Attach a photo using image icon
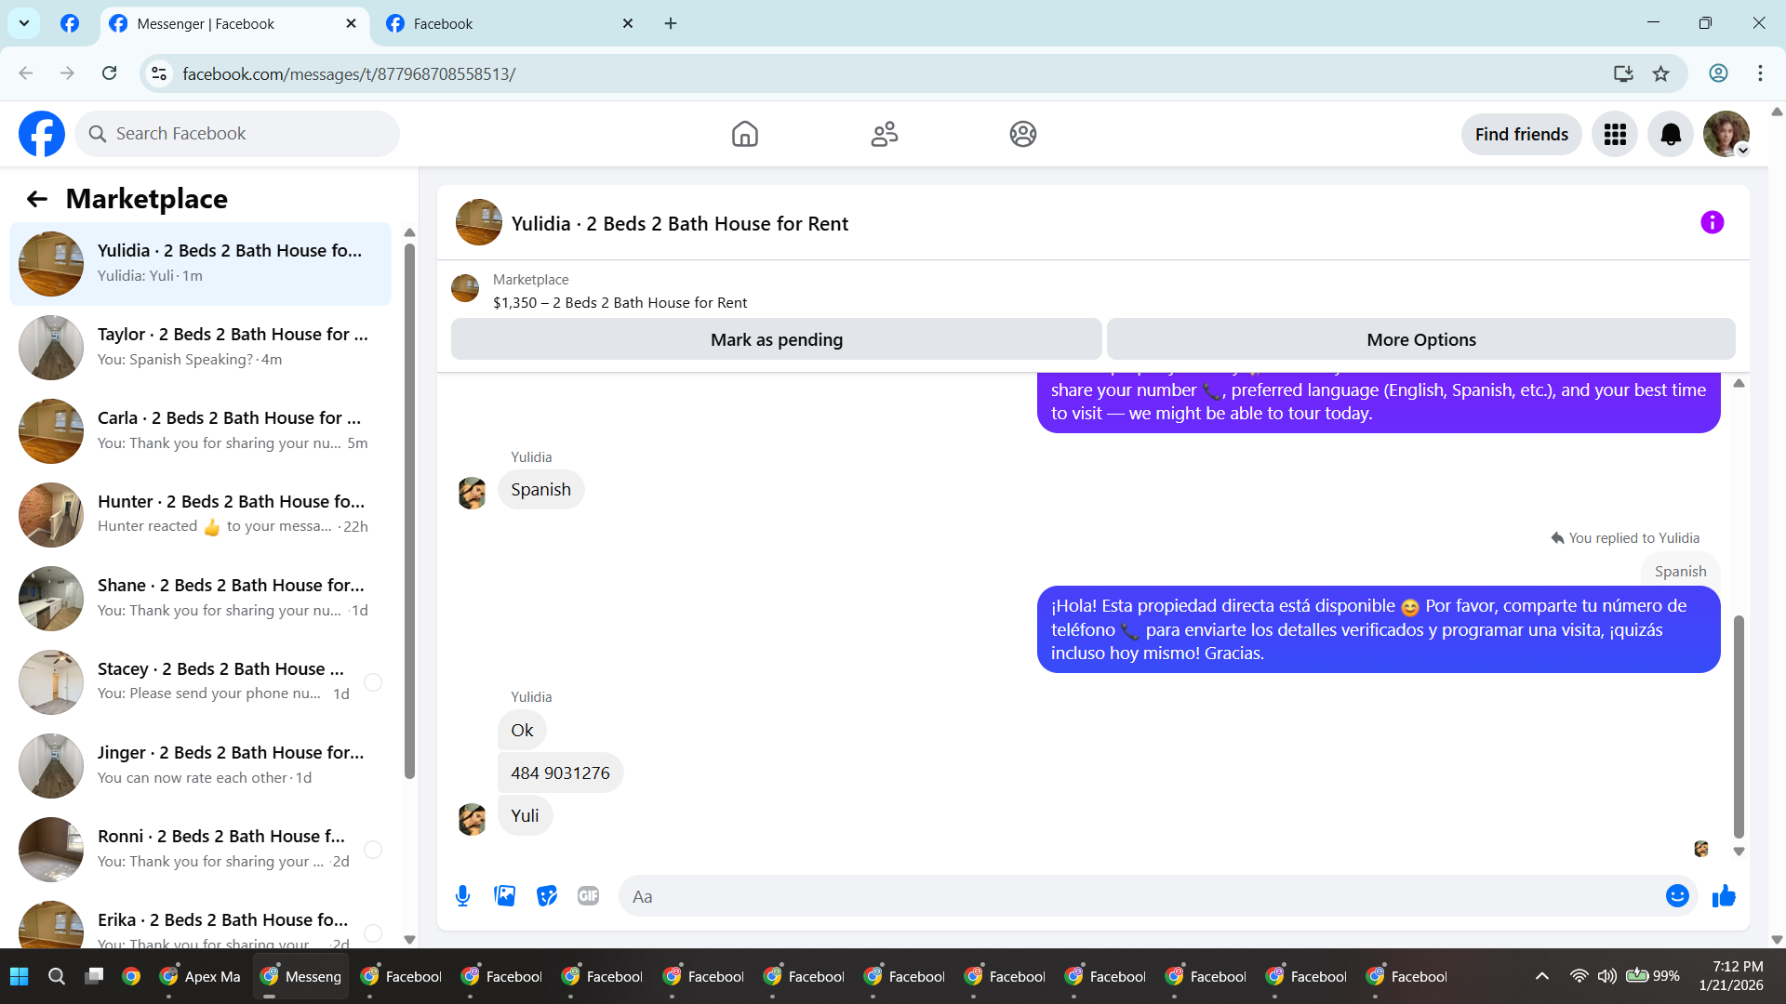 [x=504, y=896]
